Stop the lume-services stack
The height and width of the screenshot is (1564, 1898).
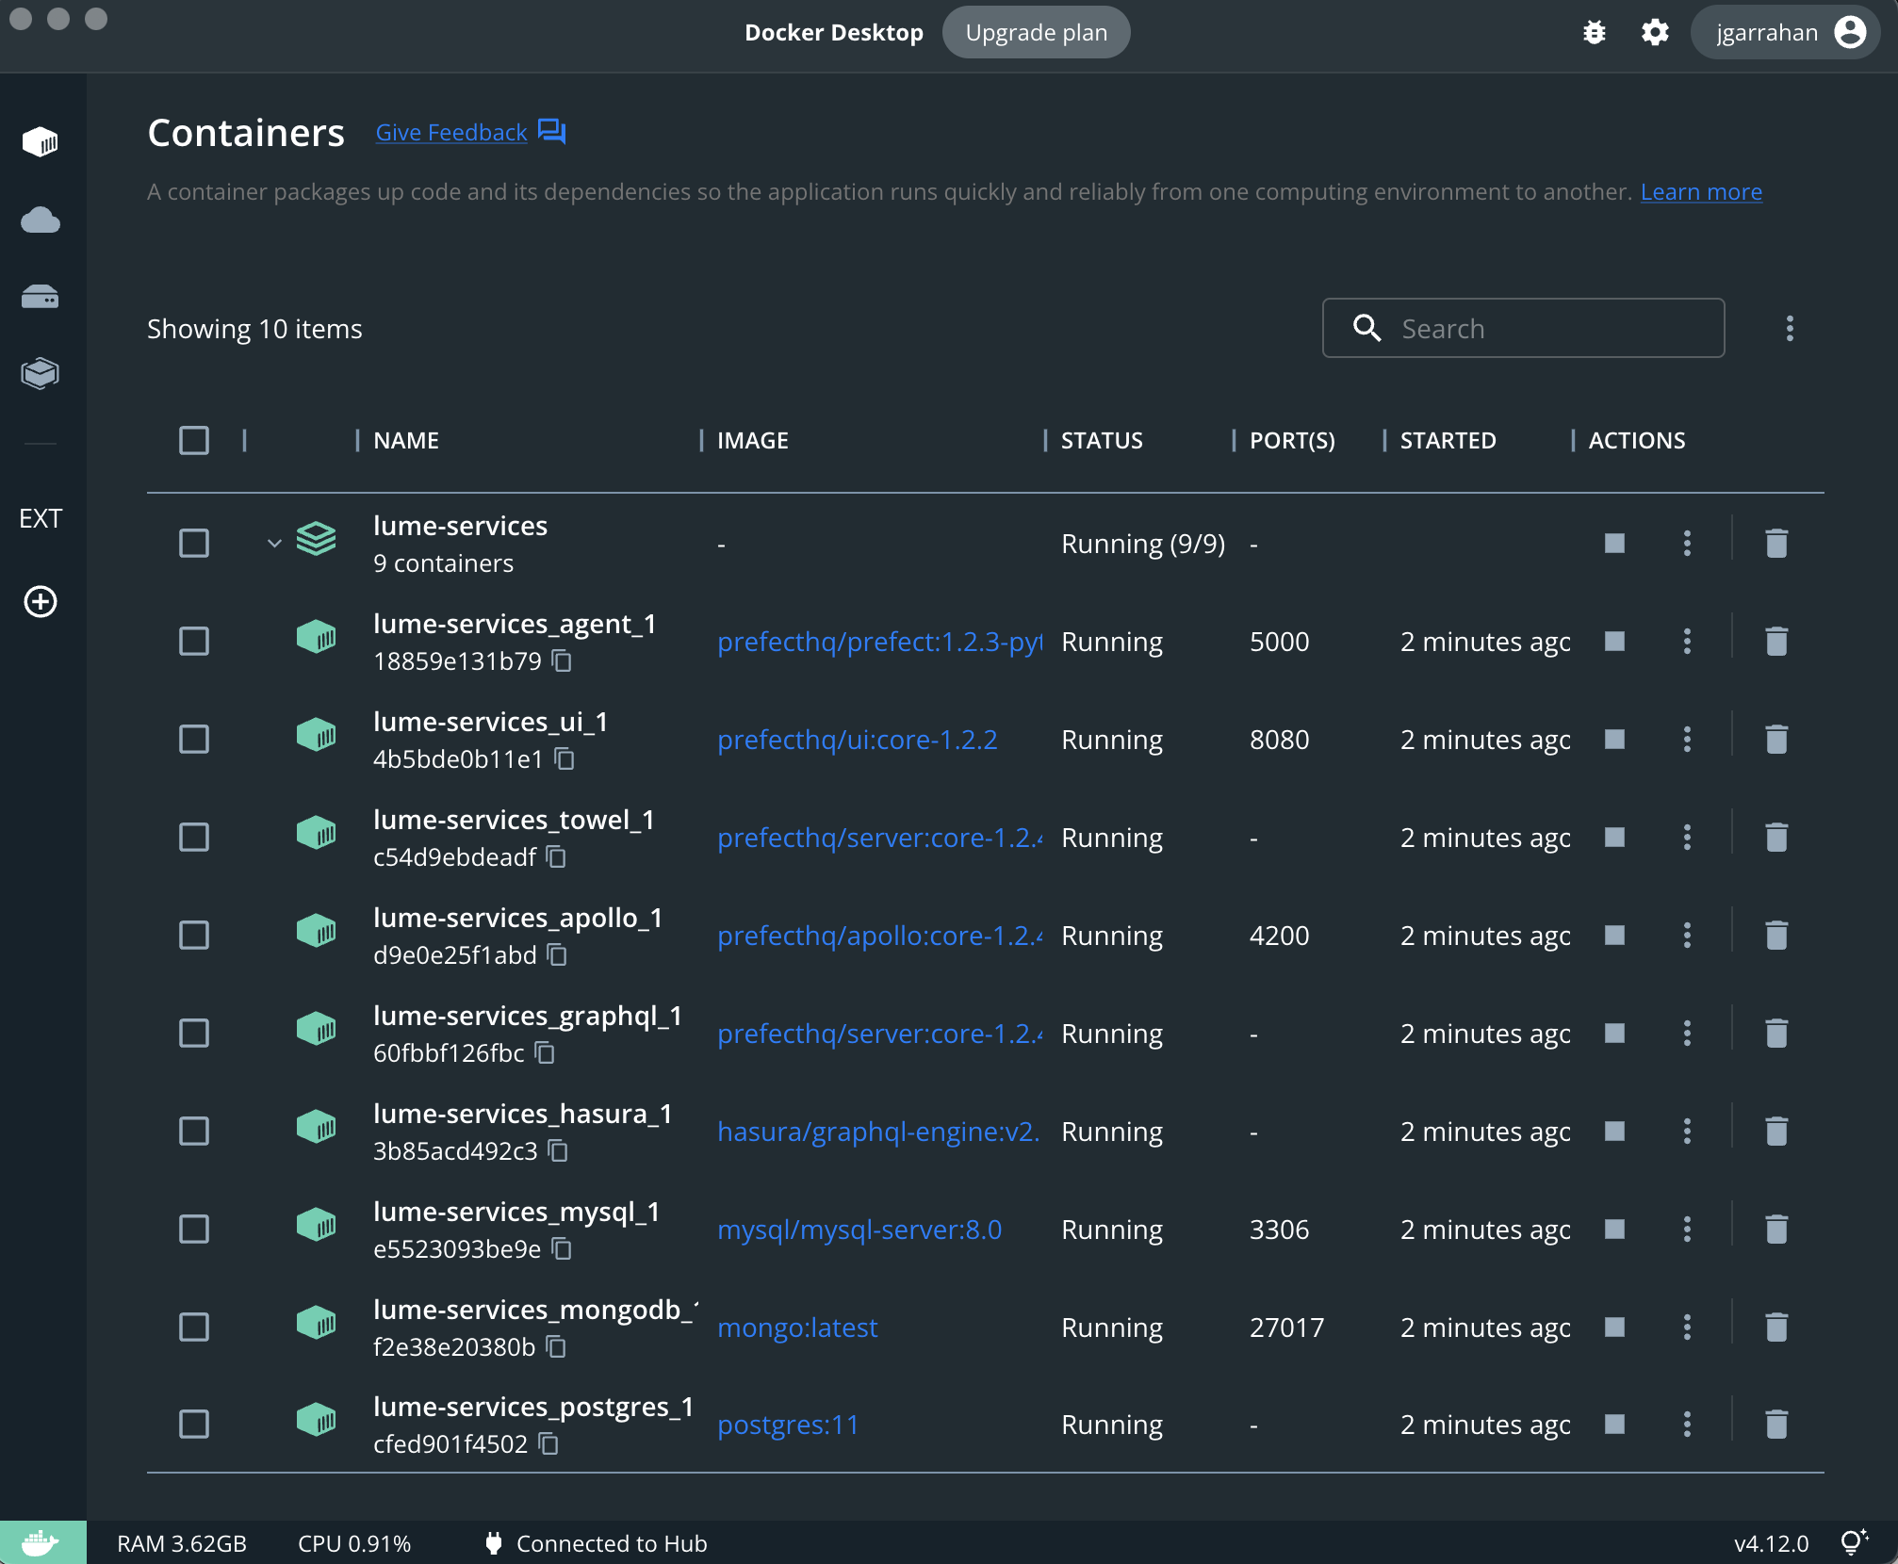pos(1614,543)
